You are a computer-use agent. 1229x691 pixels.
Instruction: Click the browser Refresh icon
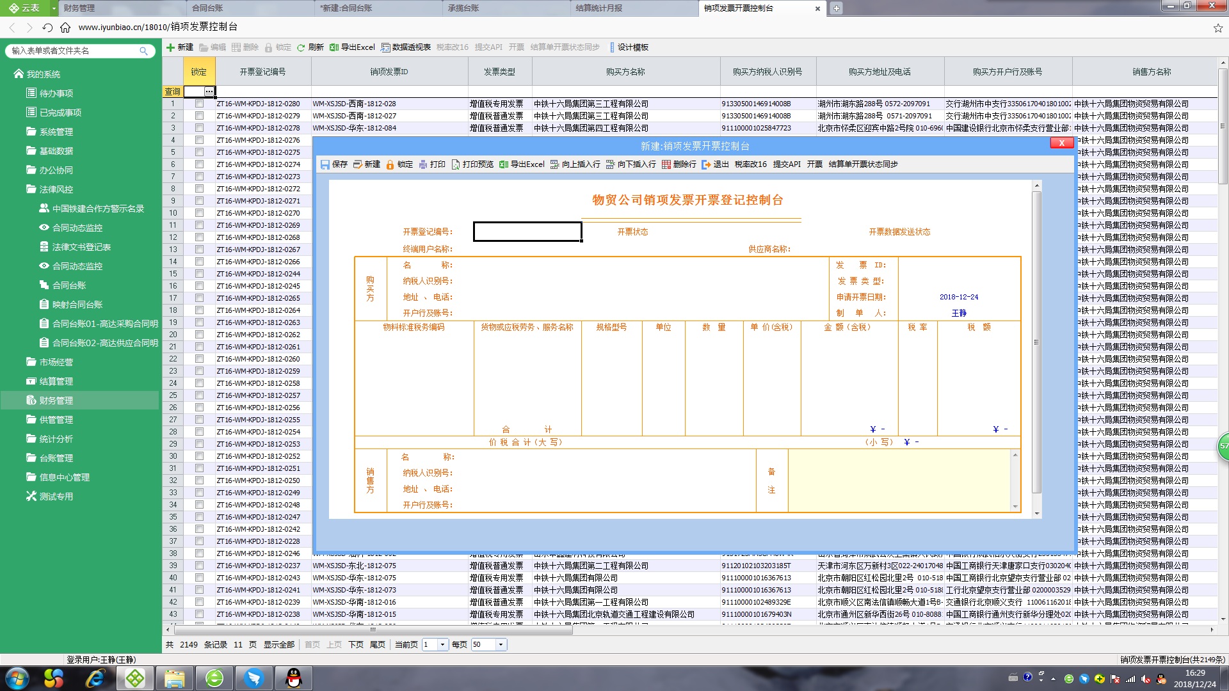[47, 28]
